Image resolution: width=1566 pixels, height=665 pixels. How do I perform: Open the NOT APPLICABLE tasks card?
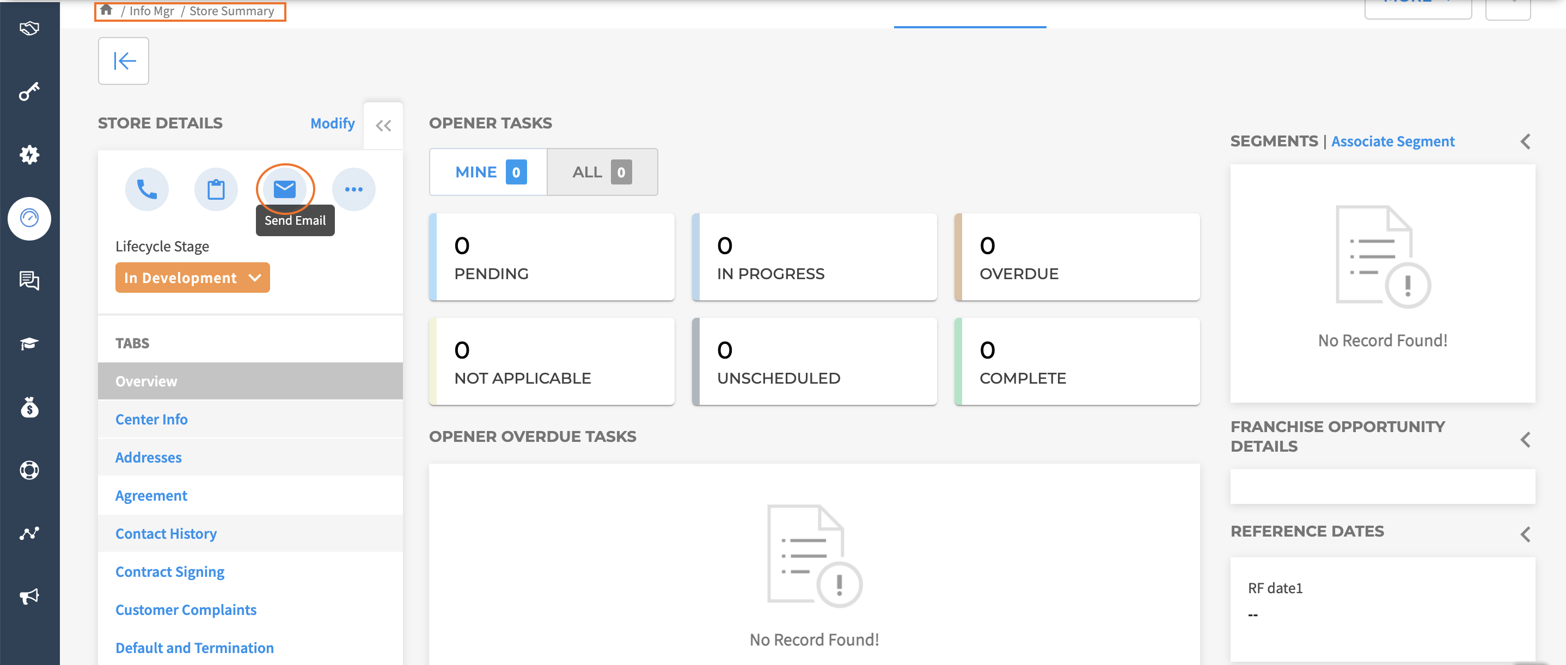pyautogui.click(x=552, y=361)
